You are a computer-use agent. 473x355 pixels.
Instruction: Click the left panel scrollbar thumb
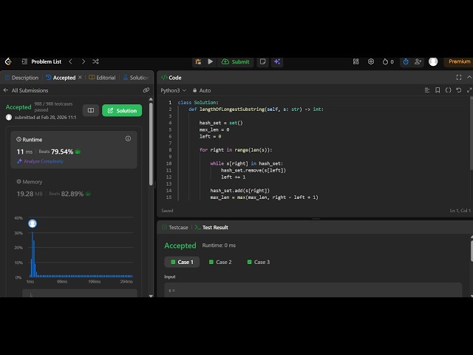[x=151, y=144]
